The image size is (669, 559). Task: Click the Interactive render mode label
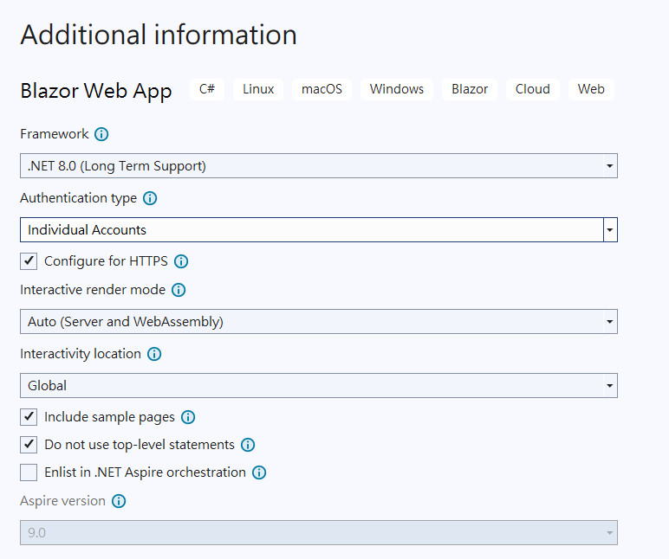pyautogui.click(x=93, y=290)
